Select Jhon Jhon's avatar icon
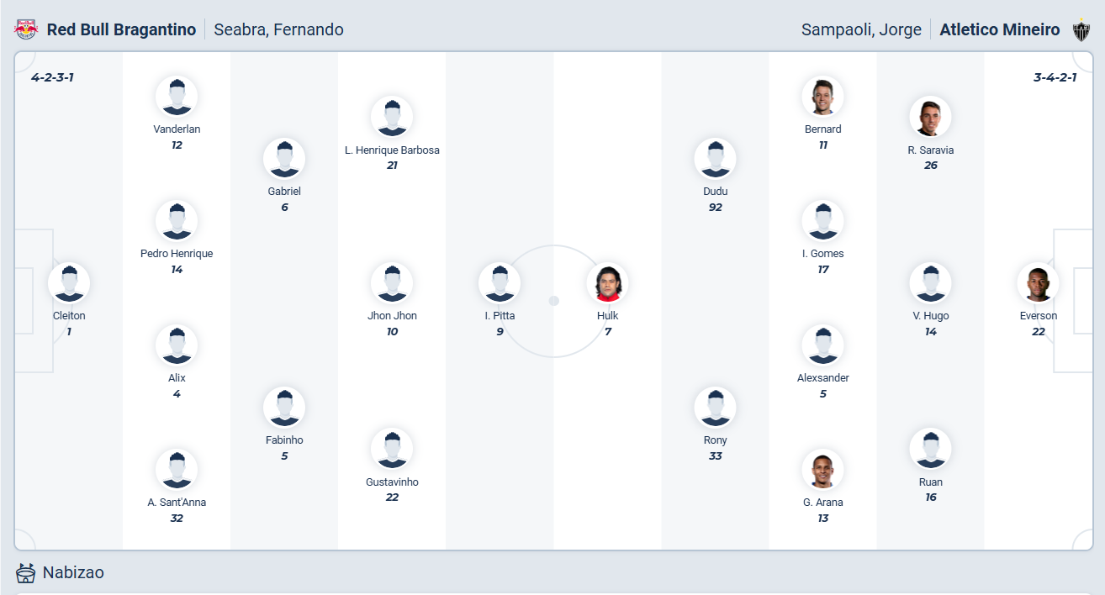Viewport: 1105px width, 595px height. point(392,283)
